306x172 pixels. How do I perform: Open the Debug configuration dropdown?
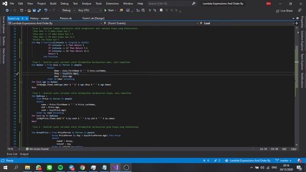[x=68, y=11]
